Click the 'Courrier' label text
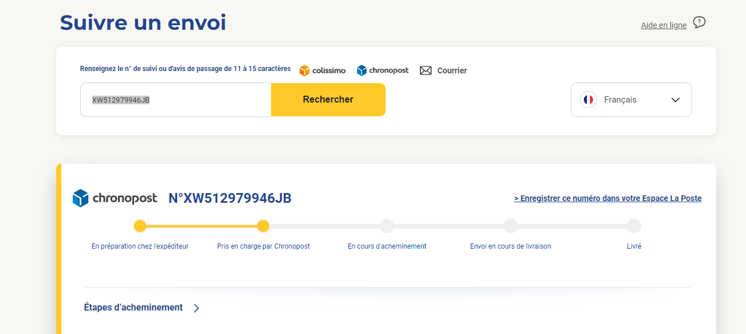The image size is (746, 334). [x=452, y=70]
